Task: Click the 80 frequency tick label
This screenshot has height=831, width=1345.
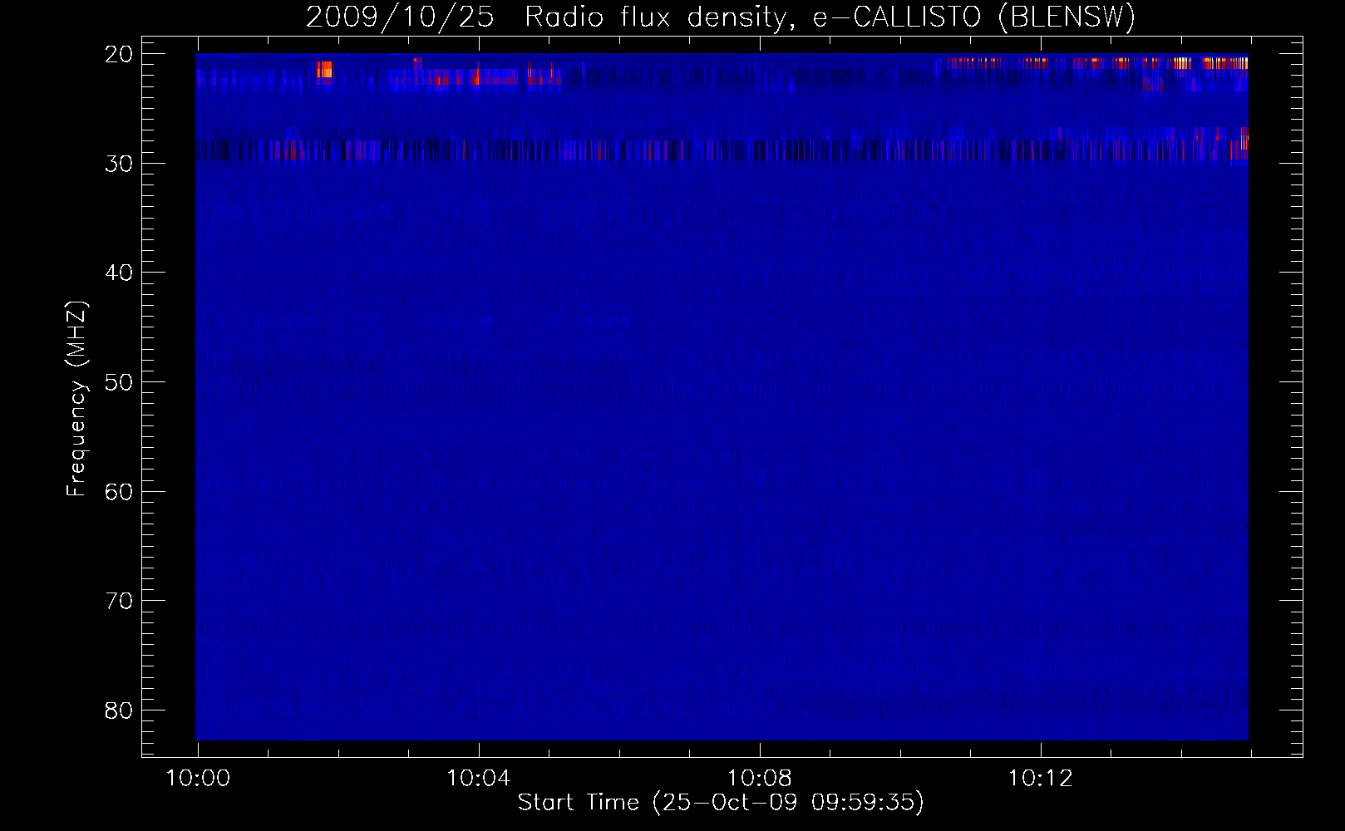Action: coord(119,711)
